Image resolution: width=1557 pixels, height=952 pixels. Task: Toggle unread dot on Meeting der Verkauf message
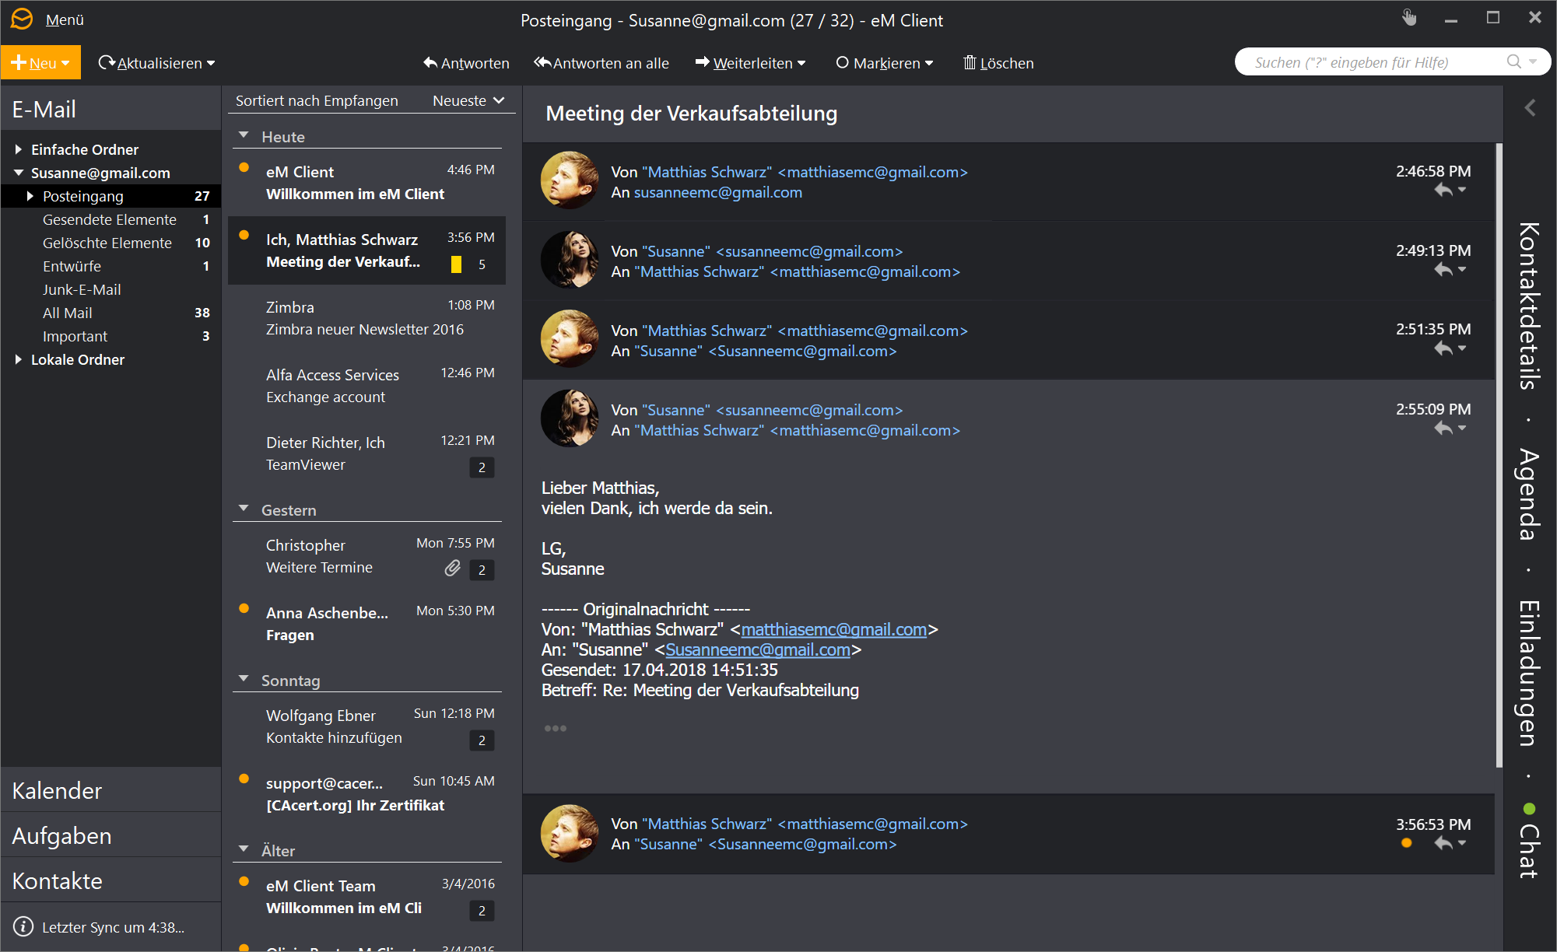244,235
